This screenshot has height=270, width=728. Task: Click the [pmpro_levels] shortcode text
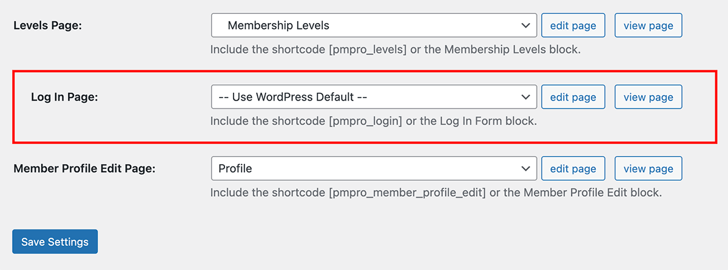[x=367, y=50]
